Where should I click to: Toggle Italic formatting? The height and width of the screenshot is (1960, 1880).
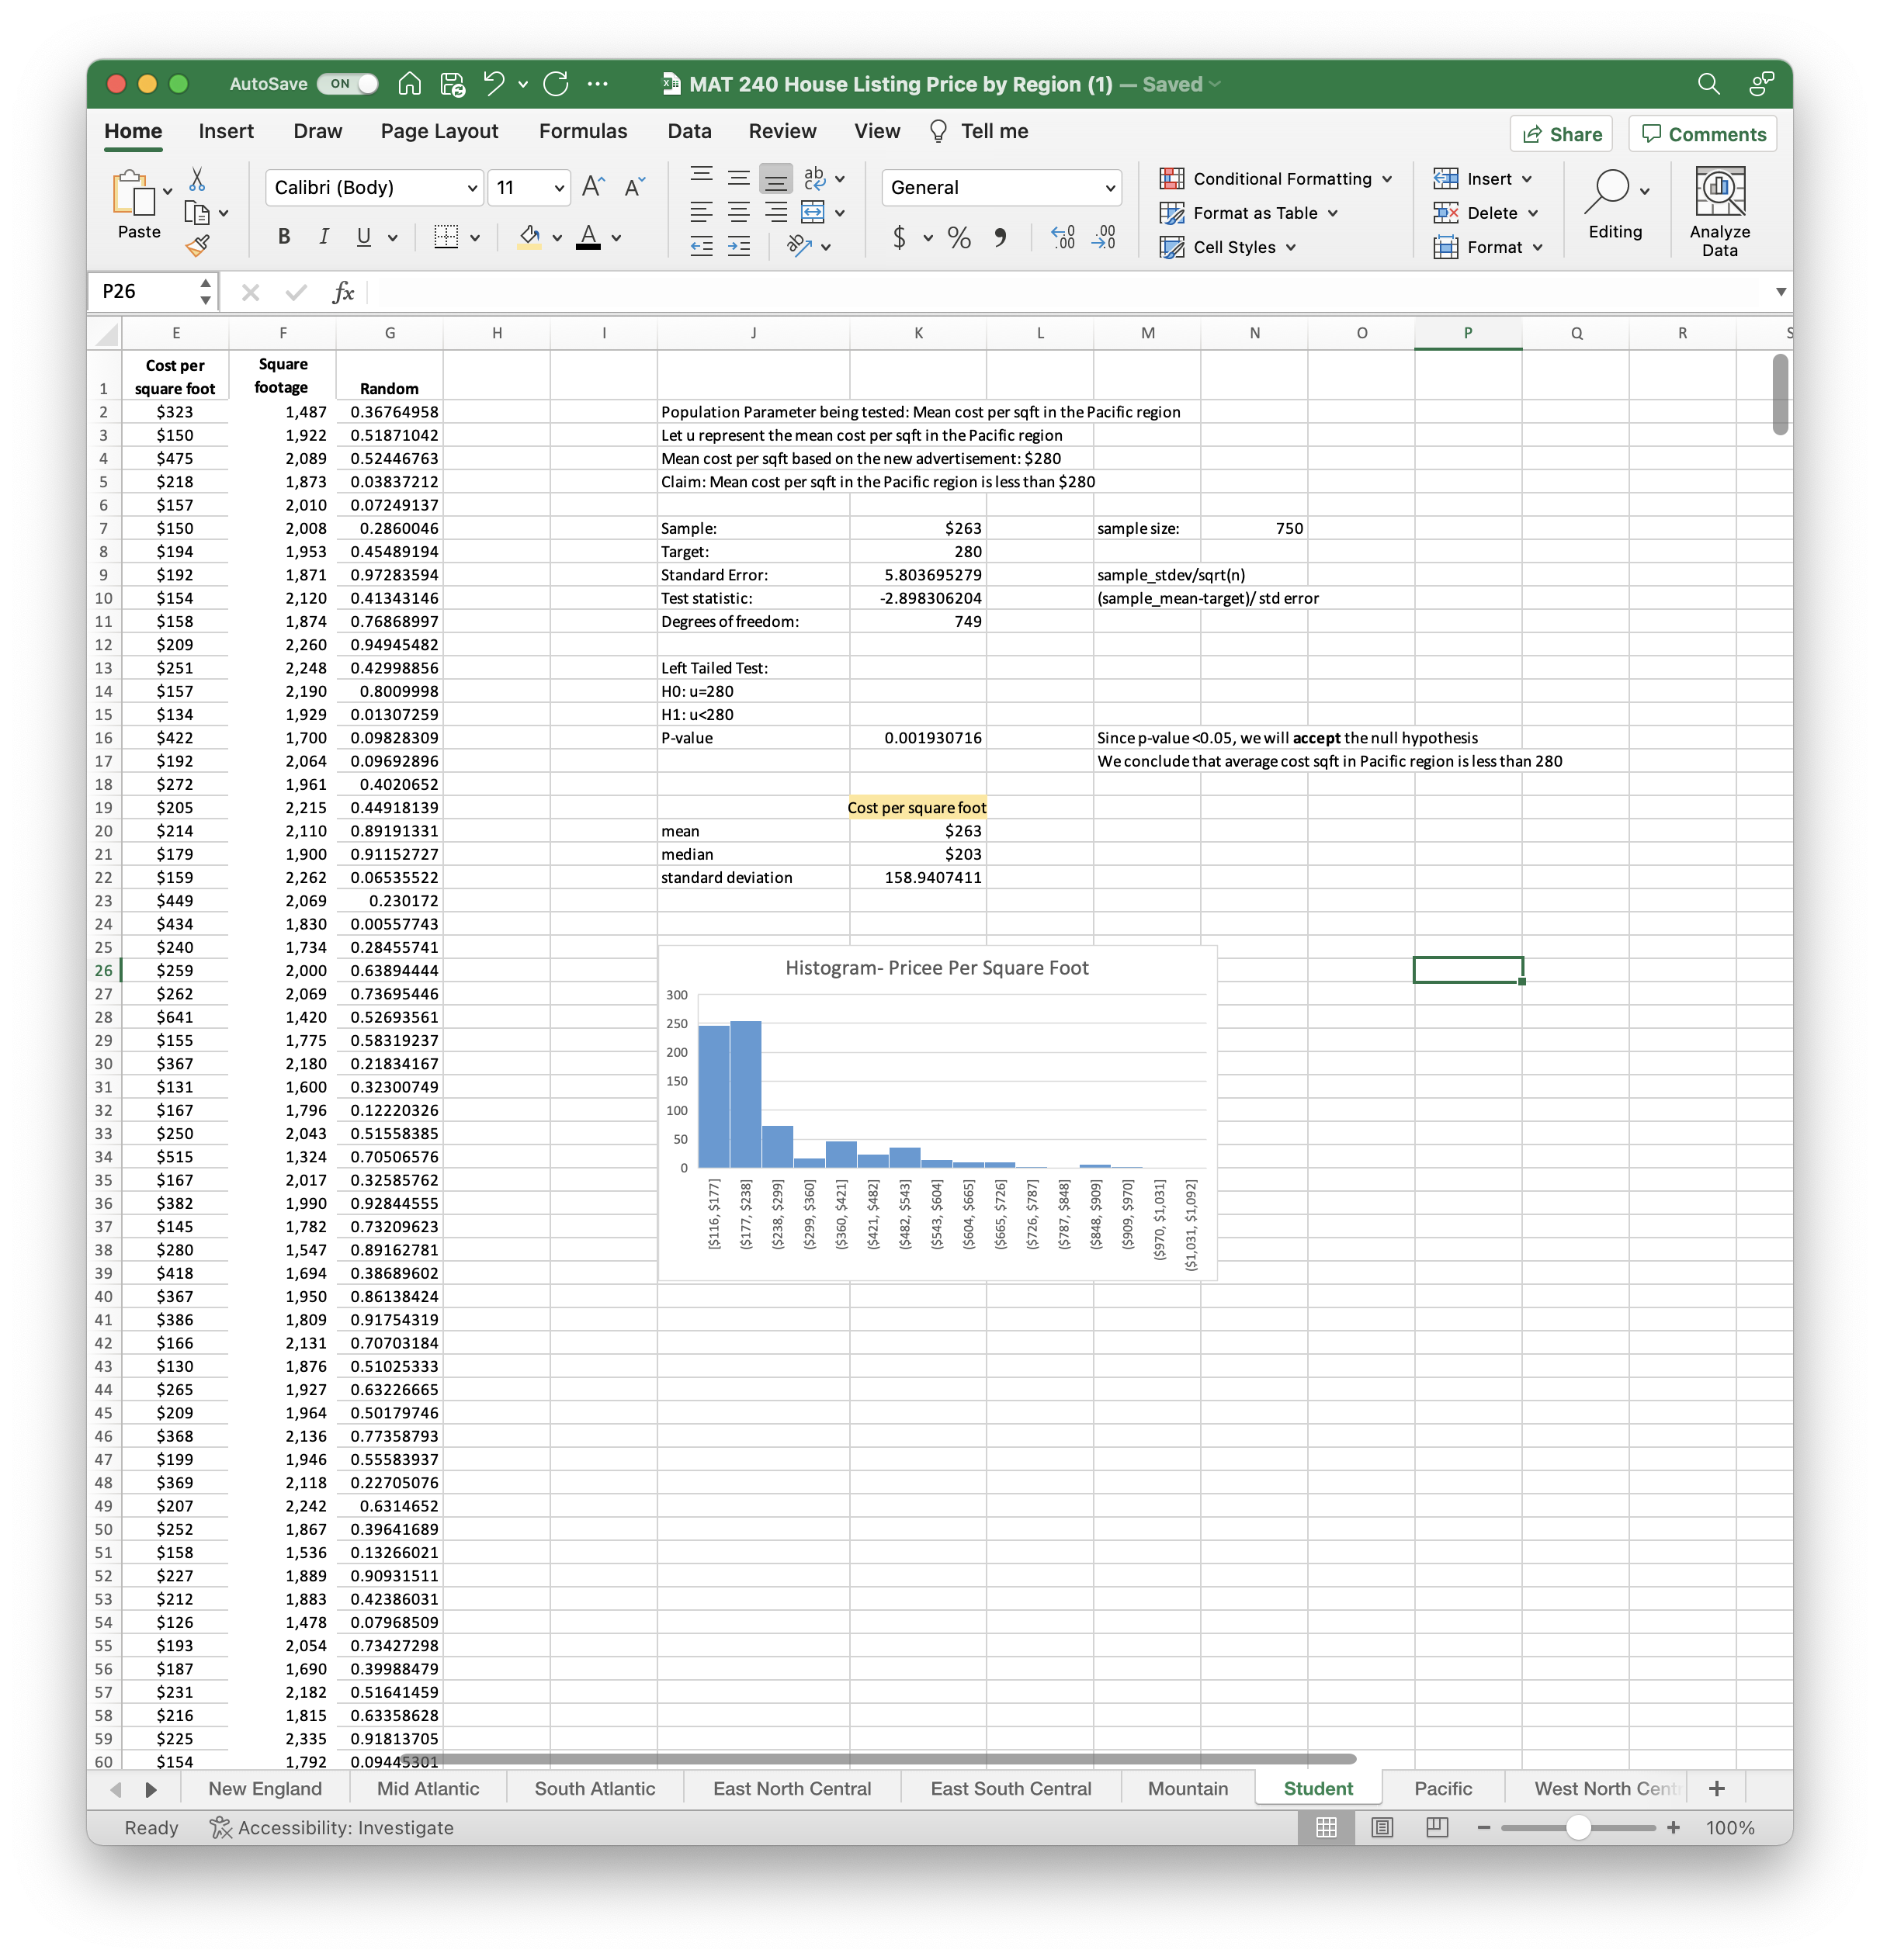pyautogui.click(x=323, y=237)
